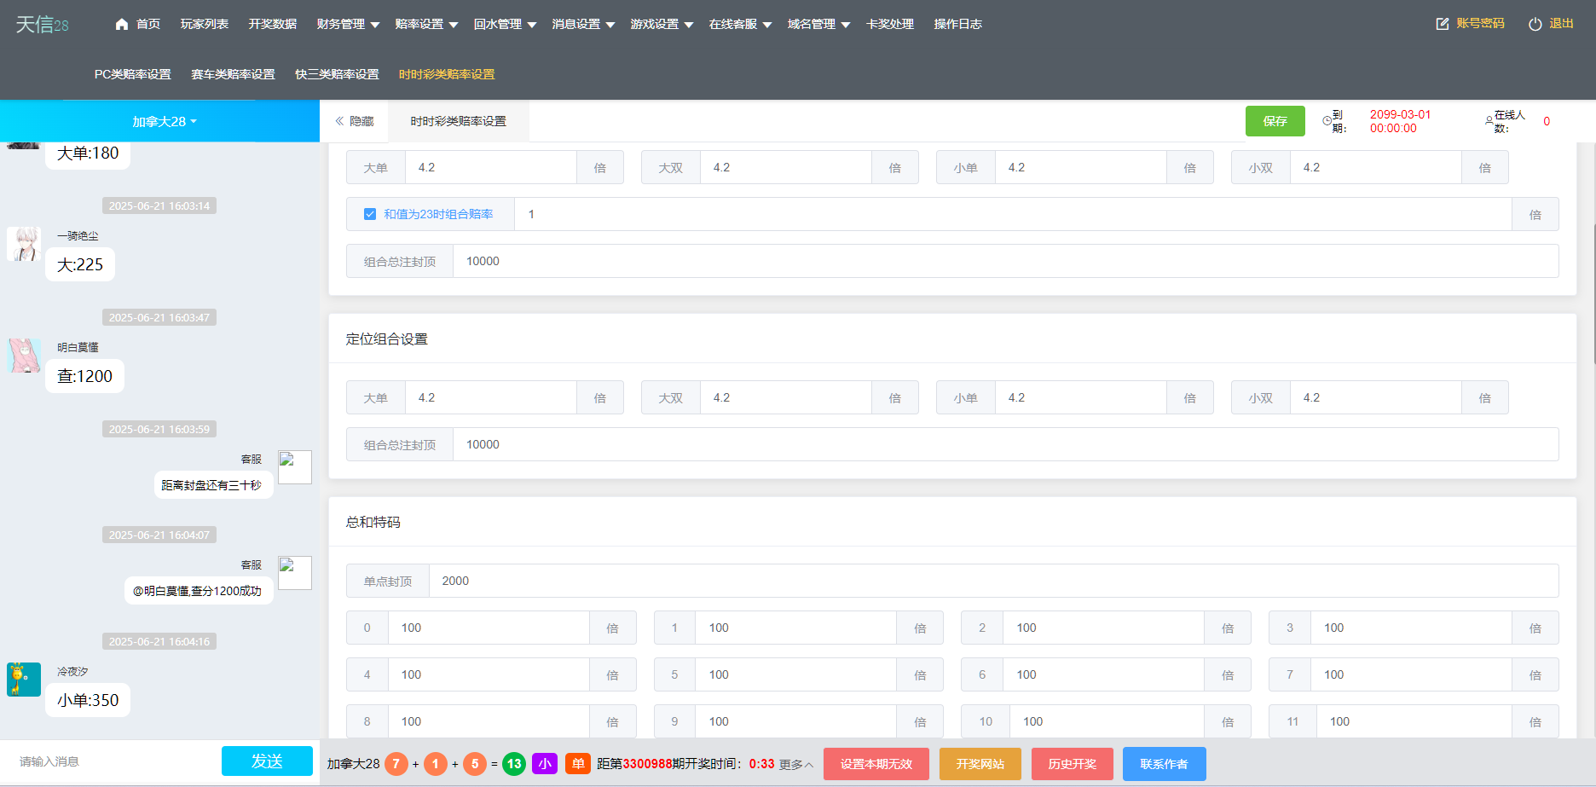This screenshot has width=1596, height=787.
Task: Click the purple 小 badge in bottom status bar
Action: click(x=545, y=764)
